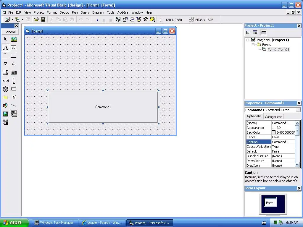This screenshot has width=303, height=227.
Task: Open Toolbox from toolbar hammer icon
Action: point(146,20)
